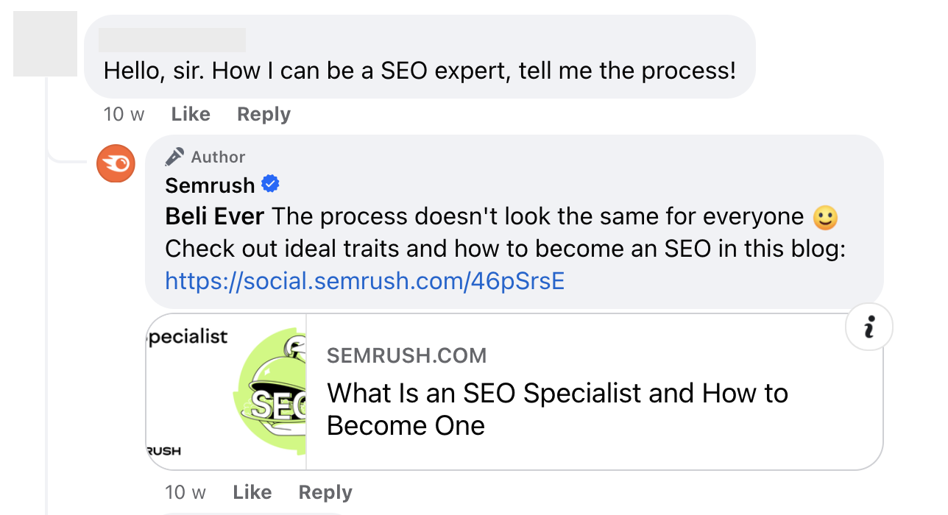
Task: Reply to the first comment
Action: [x=263, y=114]
